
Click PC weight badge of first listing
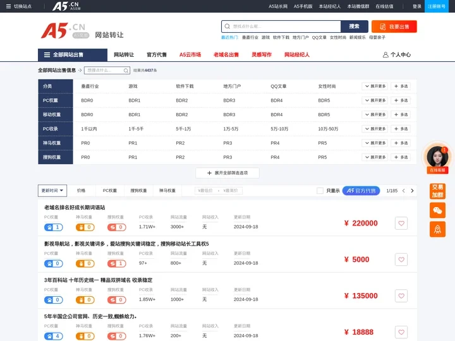[x=53, y=227]
